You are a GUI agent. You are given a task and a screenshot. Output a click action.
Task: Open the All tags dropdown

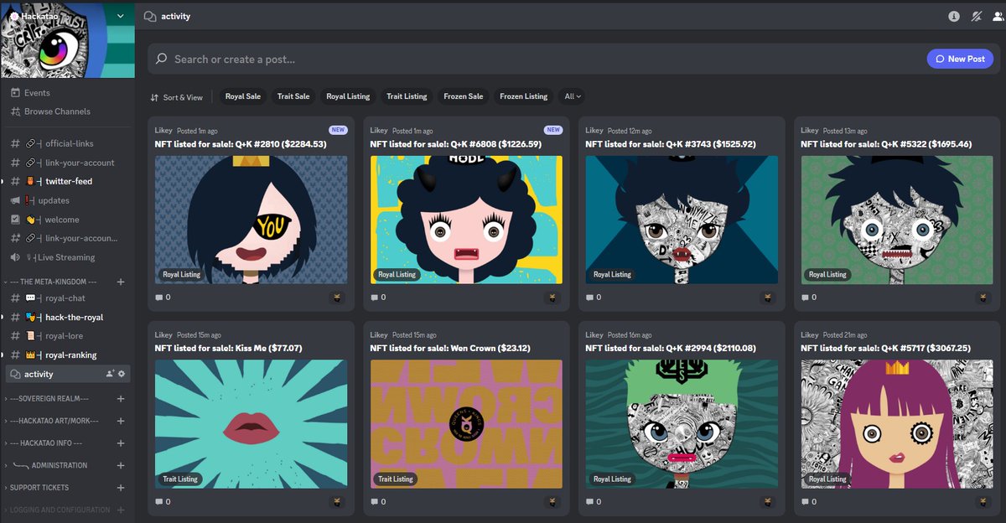coord(573,96)
